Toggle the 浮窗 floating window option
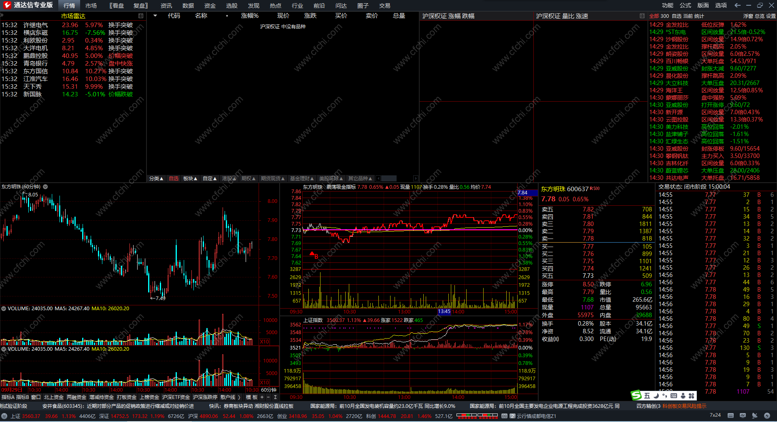Viewport: 777px width, 422px height. tap(748, 16)
